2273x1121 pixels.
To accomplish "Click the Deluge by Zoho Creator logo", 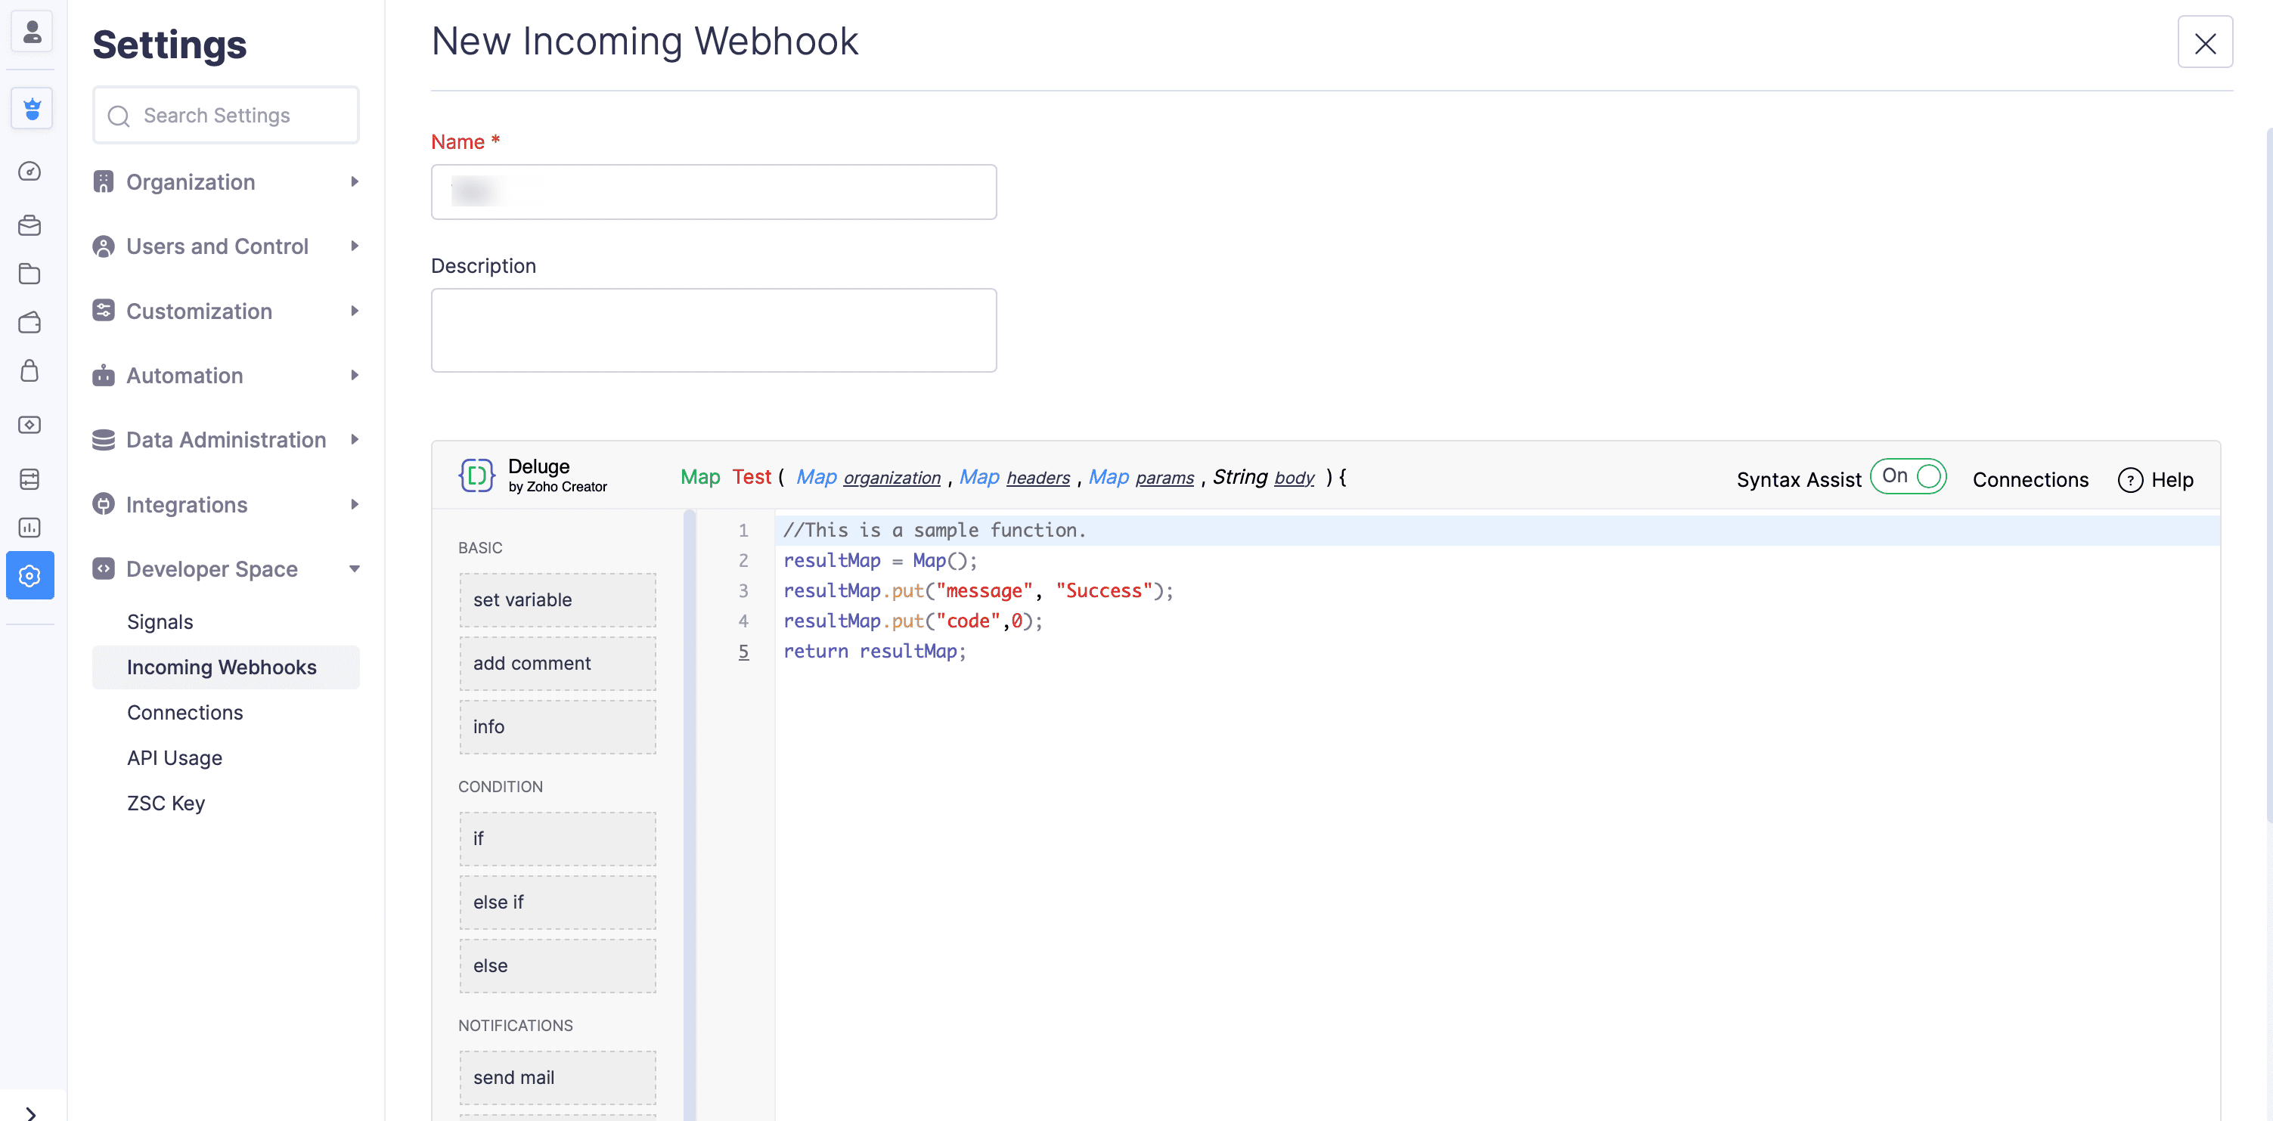I will coord(533,475).
